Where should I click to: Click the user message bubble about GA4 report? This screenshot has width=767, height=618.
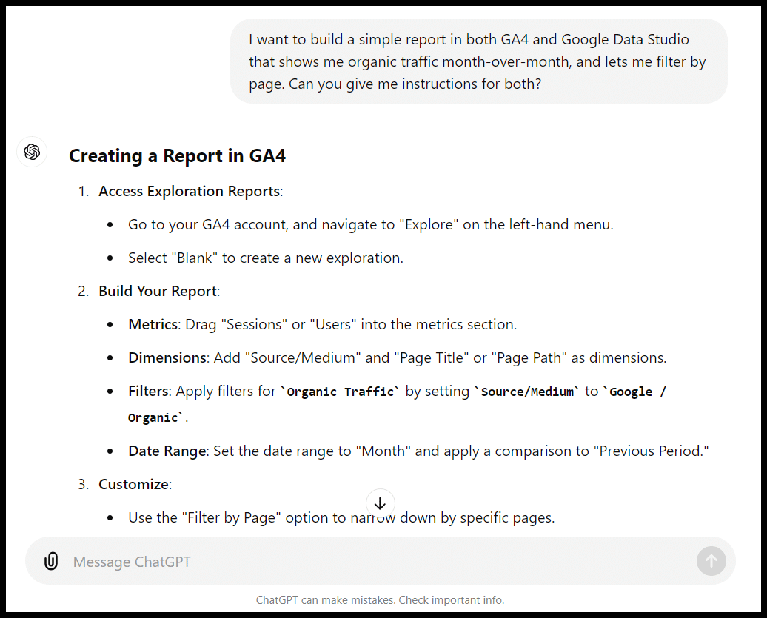point(478,61)
